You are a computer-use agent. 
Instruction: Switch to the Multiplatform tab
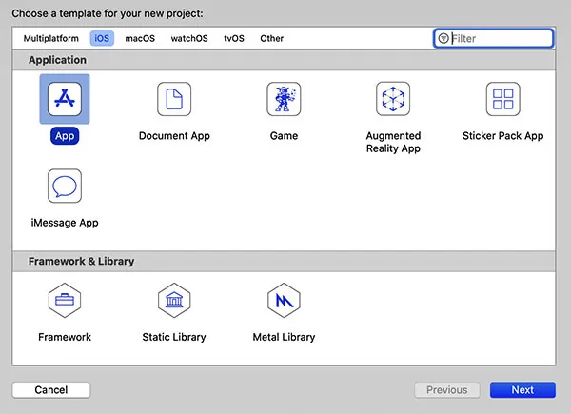click(x=51, y=39)
